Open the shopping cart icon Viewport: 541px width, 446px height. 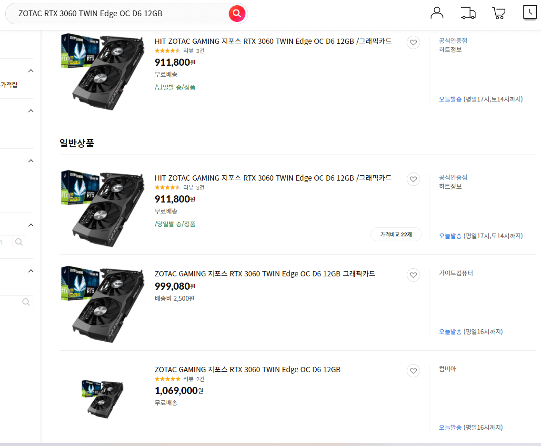[x=499, y=13]
